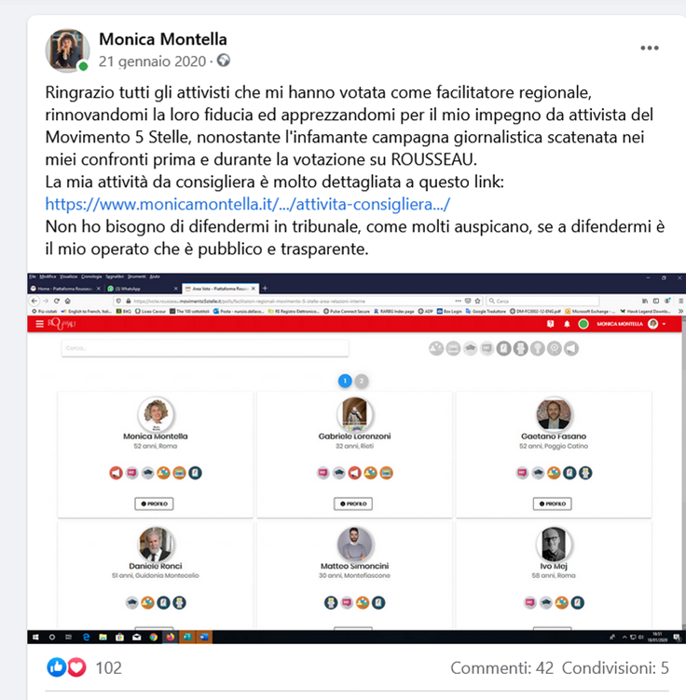686x700 pixels.
Task: Click the notification bell in red header
Action: tap(567, 324)
